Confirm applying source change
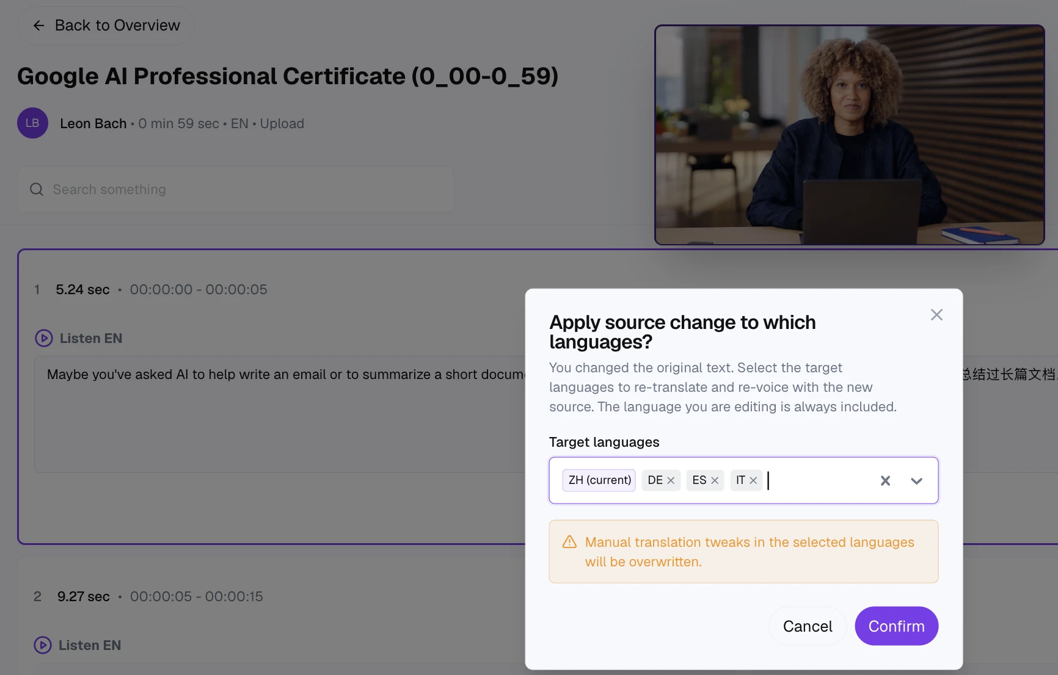Screen dimensions: 1058x675 [x=896, y=626]
